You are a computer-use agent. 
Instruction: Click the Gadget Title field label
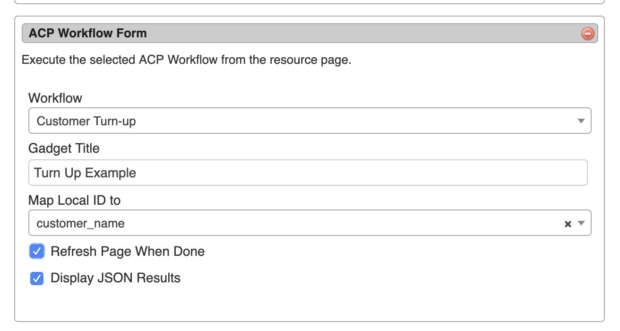(x=64, y=148)
